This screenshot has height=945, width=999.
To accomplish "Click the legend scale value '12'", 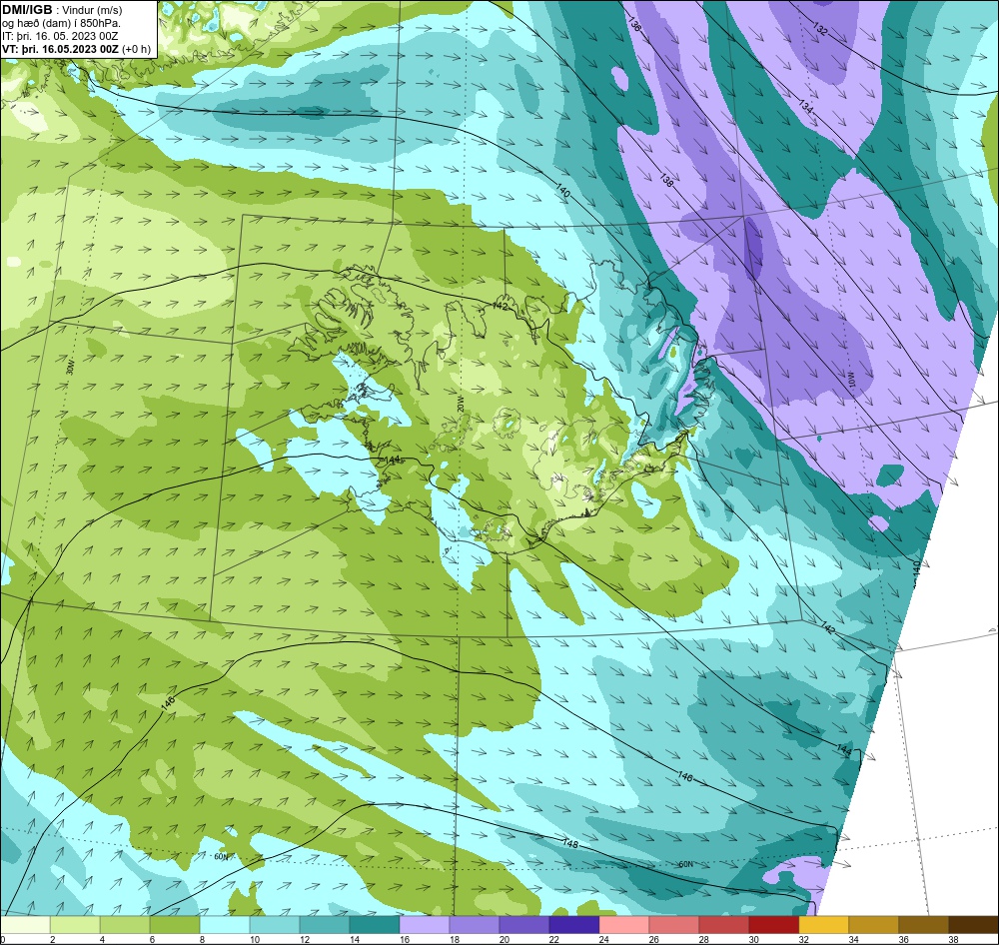I will [304, 939].
